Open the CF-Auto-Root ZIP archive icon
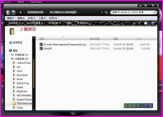Viewport: 163px width, 117px height. point(41,44)
